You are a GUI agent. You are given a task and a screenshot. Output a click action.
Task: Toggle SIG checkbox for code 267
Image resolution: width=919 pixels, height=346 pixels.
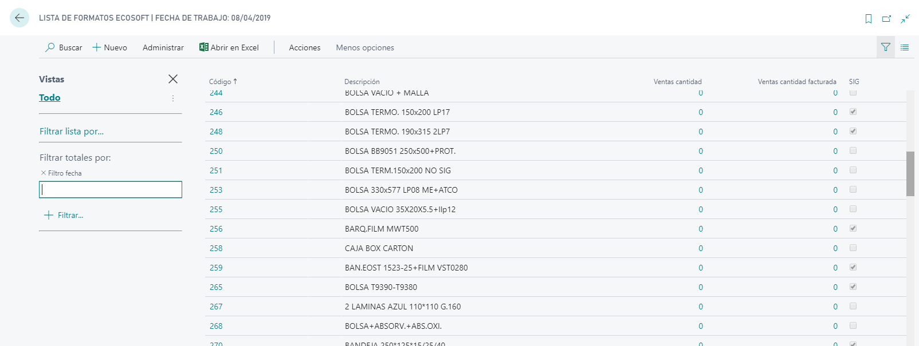coord(853,306)
